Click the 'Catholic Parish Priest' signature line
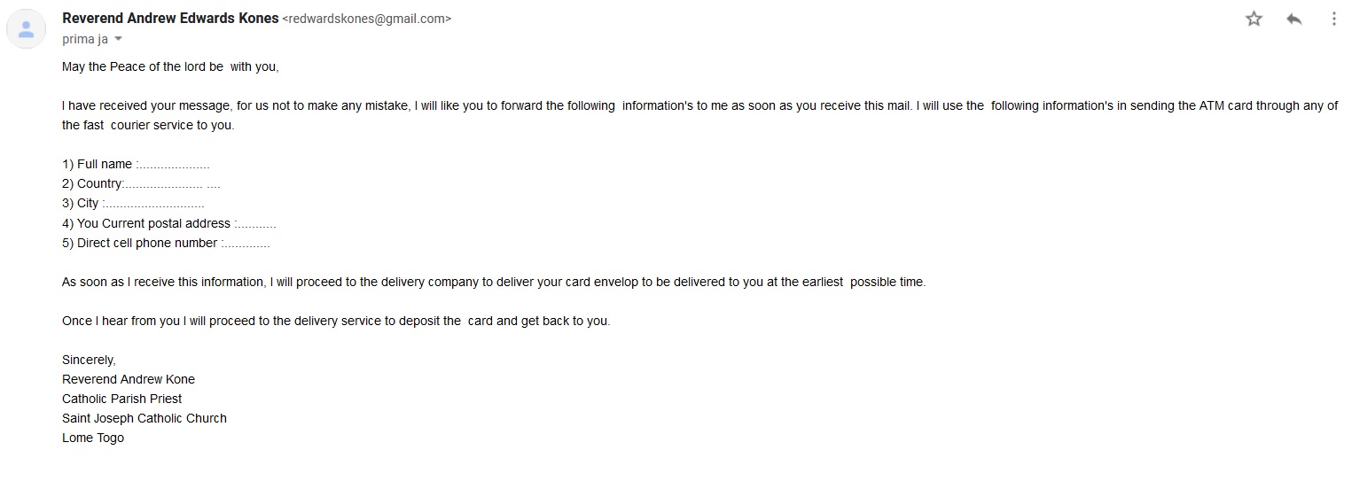This screenshot has height=481, width=1352. coord(122,399)
